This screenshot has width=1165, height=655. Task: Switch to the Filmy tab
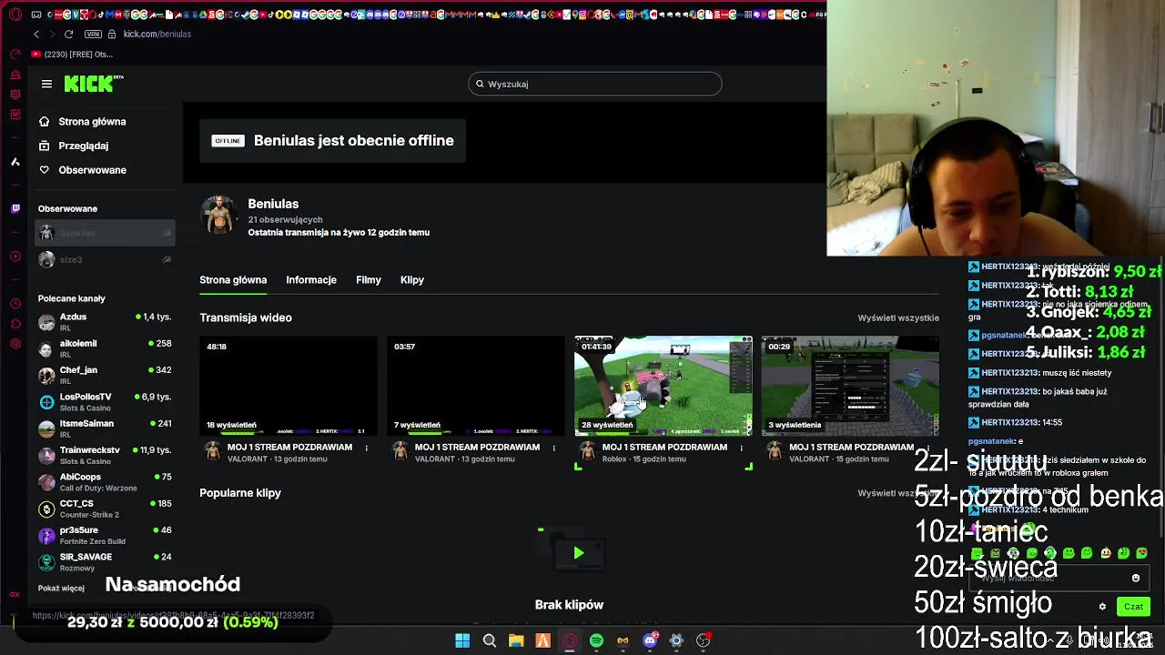tap(369, 280)
